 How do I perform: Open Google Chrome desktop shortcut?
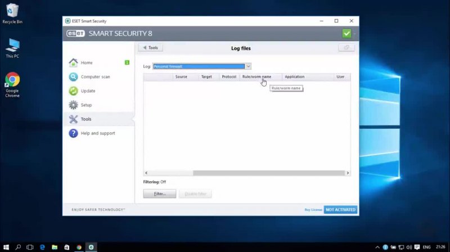(x=12, y=80)
